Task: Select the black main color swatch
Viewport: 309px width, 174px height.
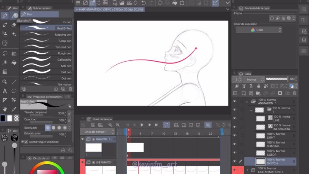Action: (x=3, y=118)
